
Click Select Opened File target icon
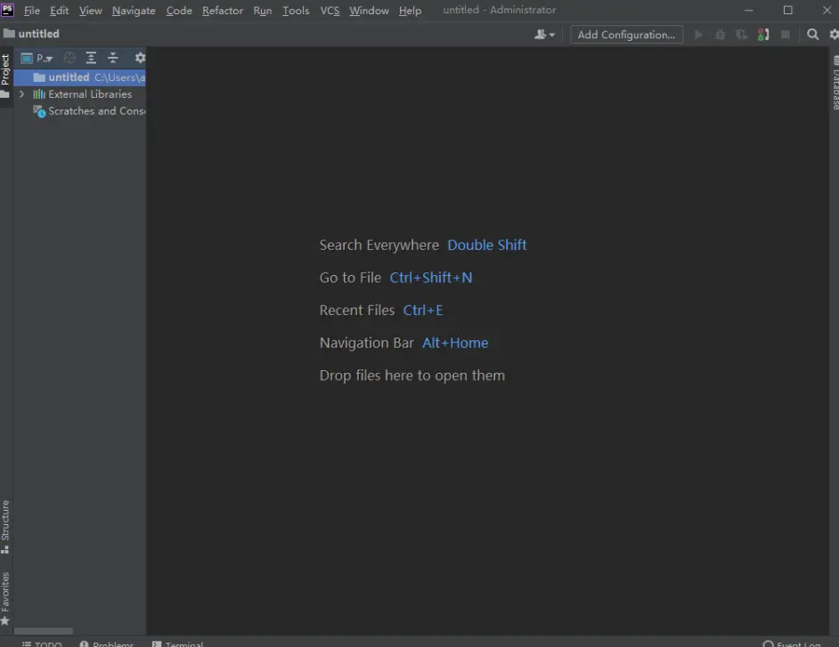tap(69, 58)
